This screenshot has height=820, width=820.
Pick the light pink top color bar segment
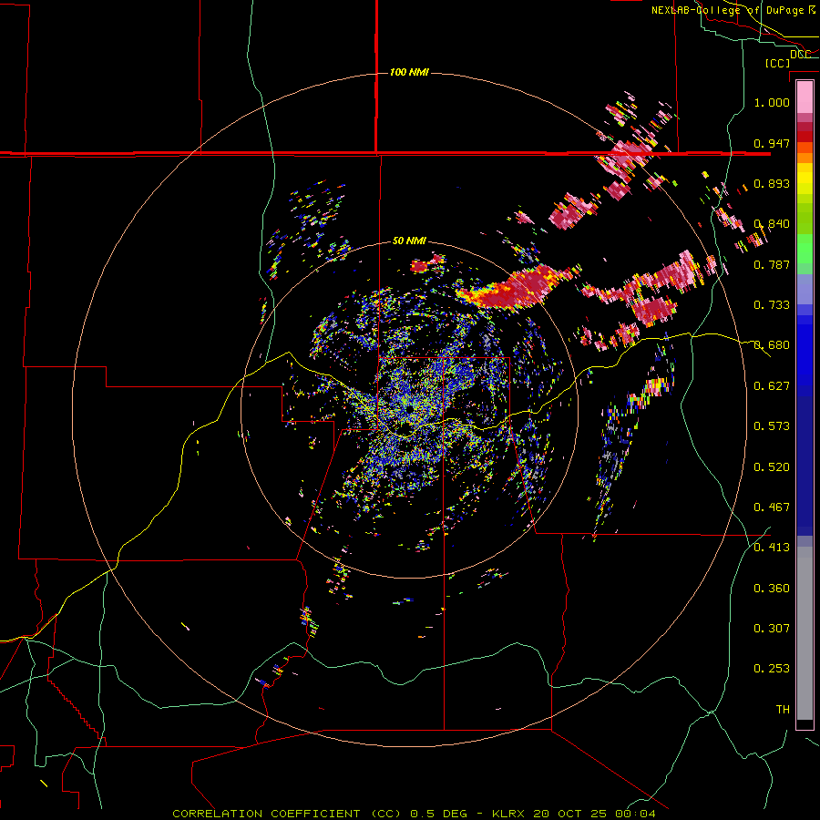pos(805,97)
